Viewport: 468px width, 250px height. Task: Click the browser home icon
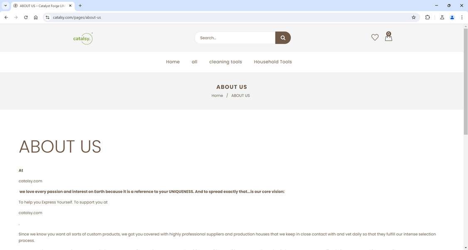click(36, 17)
